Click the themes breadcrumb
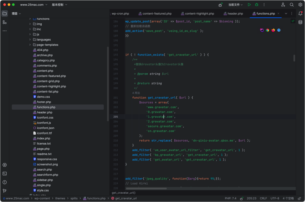The image size is (305, 202). pos(60,199)
